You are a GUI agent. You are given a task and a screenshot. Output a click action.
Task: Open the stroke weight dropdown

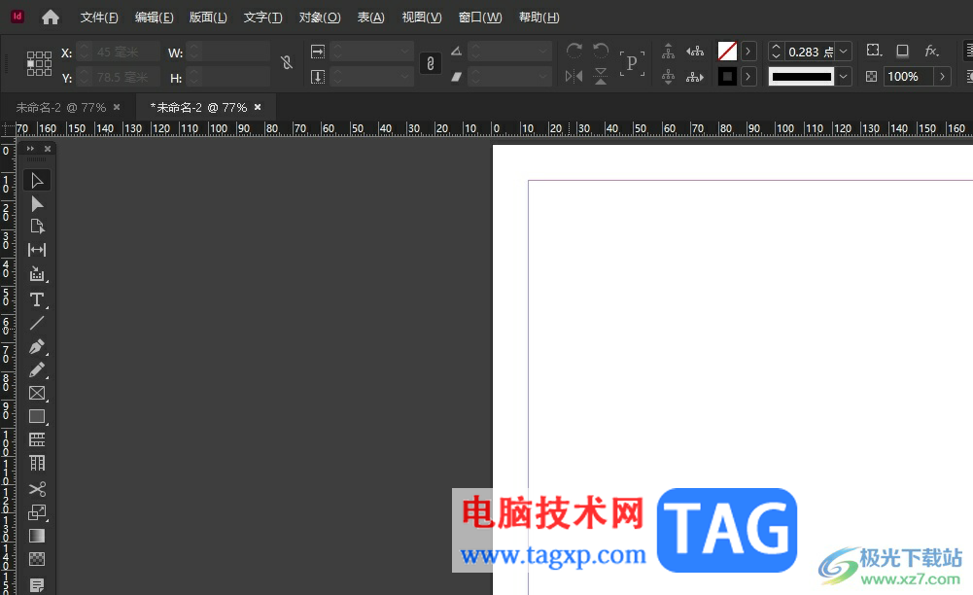[x=844, y=52]
